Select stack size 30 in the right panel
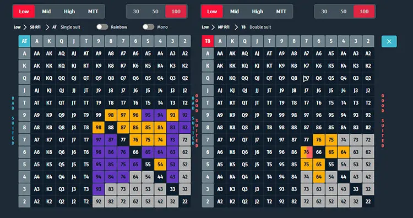Image resolution: width=413 pixels, height=218 pixels. (324, 12)
